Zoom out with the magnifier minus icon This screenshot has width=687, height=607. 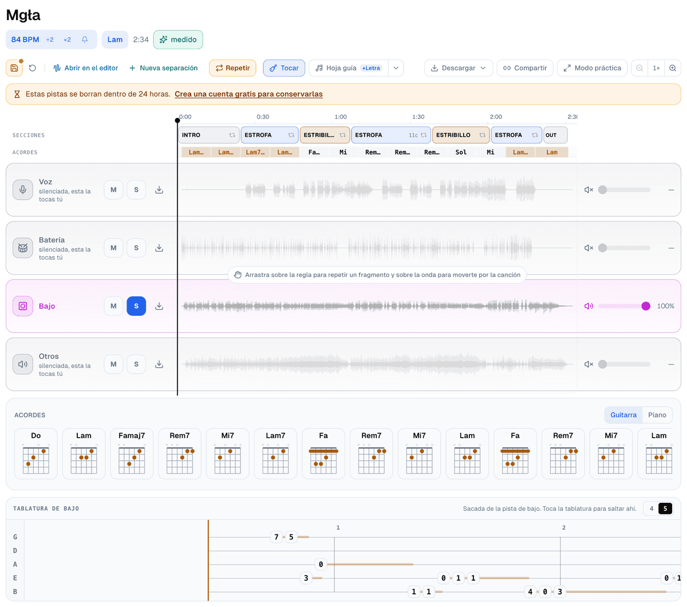click(639, 68)
